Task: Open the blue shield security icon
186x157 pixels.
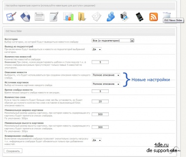Action: [25, 17]
